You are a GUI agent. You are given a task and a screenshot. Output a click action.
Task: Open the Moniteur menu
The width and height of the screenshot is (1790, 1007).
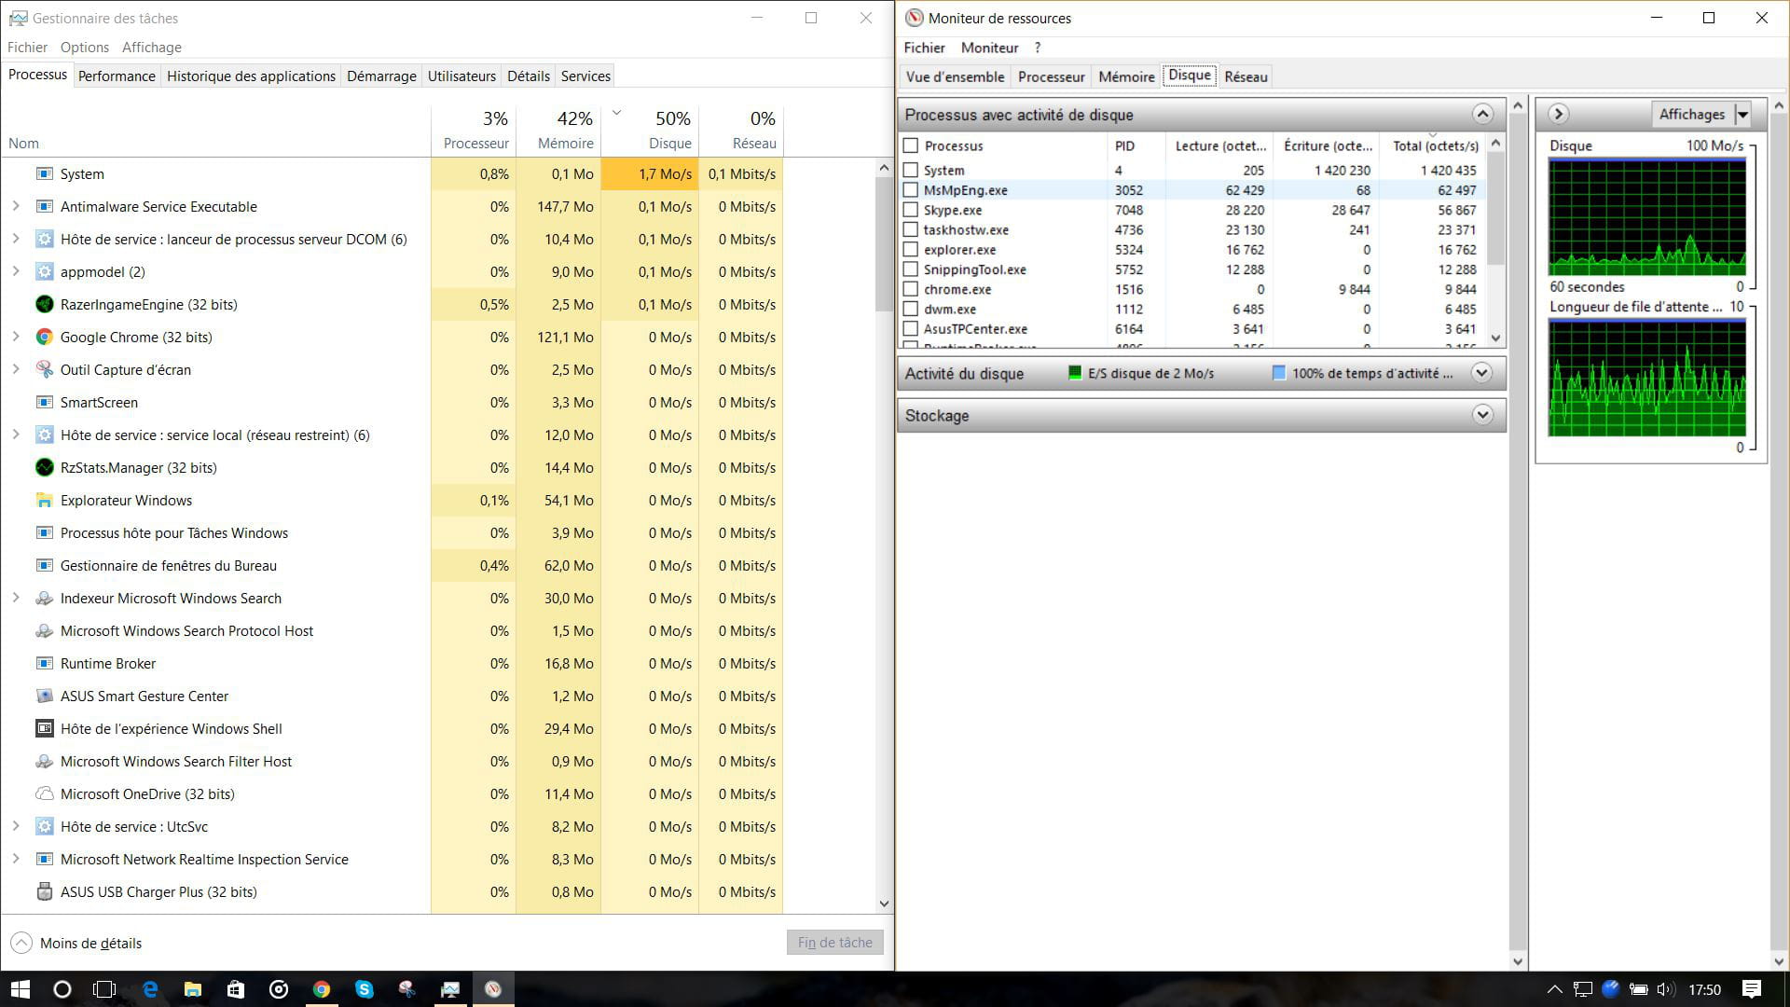(989, 48)
